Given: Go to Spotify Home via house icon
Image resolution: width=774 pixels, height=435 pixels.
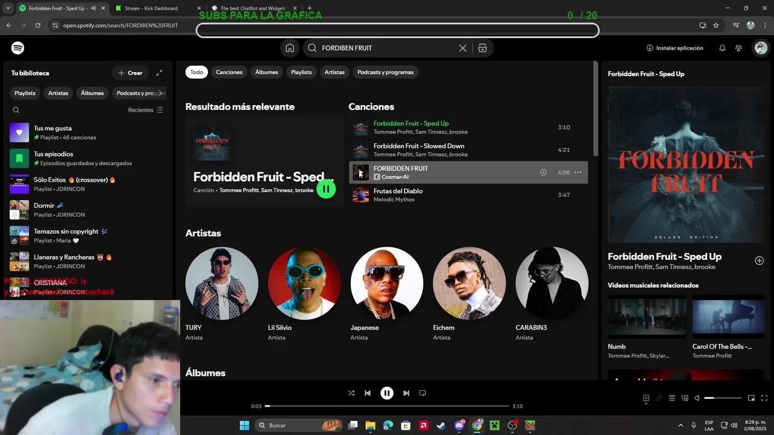Looking at the screenshot, I should click(x=290, y=48).
